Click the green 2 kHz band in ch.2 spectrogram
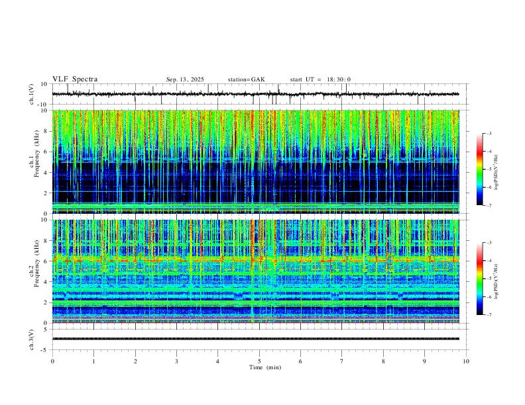The width and height of the screenshot is (525, 405). (x=256, y=302)
